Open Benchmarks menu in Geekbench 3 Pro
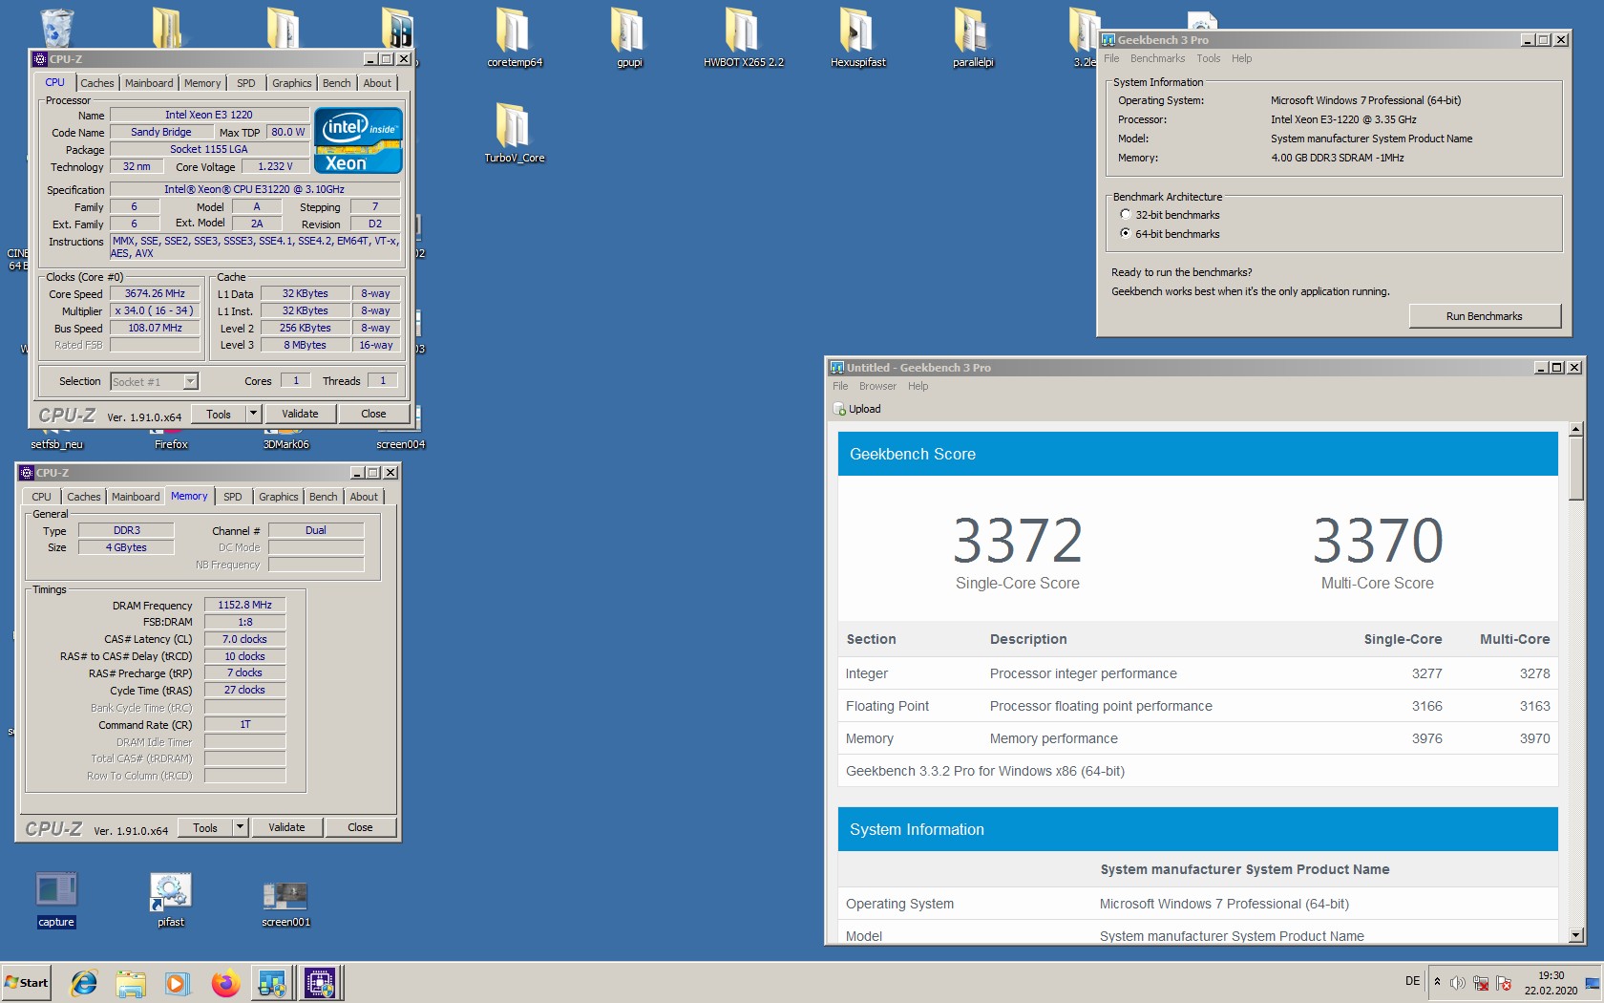This screenshot has width=1604, height=1003. pos(1157,58)
